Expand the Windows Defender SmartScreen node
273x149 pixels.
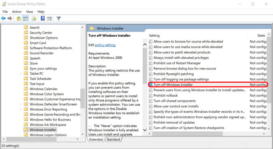pyautogui.click(x=21, y=104)
